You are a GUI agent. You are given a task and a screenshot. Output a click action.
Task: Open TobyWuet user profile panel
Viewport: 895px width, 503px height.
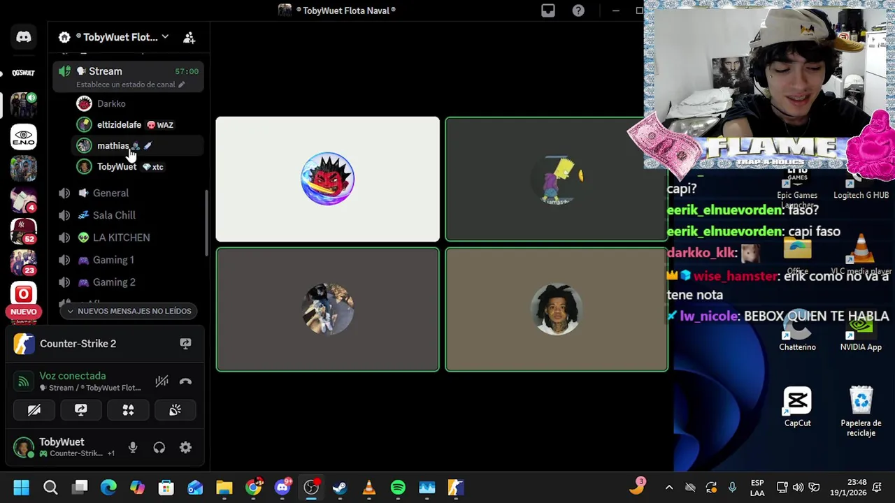(x=65, y=447)
